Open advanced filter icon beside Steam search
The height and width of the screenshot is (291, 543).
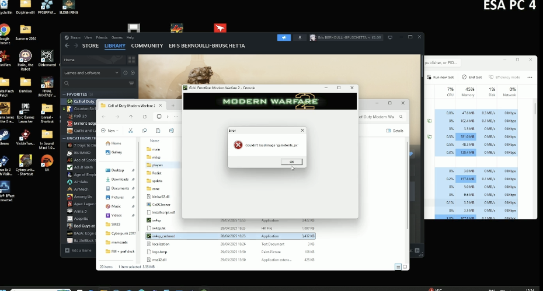(131, 83)
